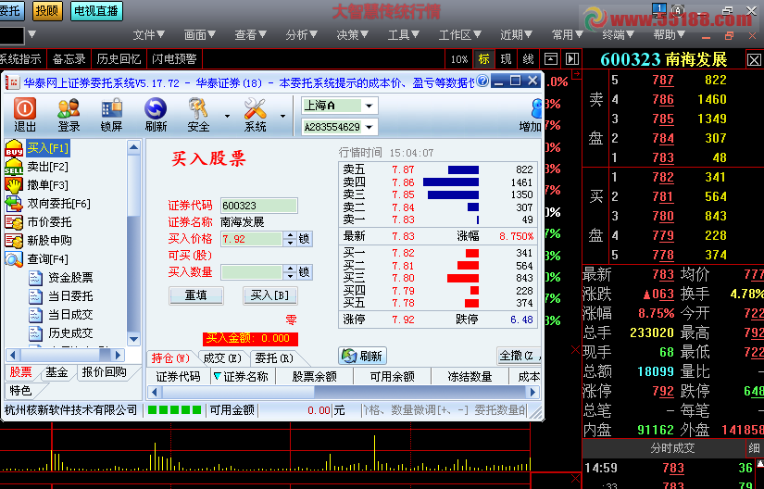Image resolution: width=764 pixels, height=489 pixels.
Task: Click the 买入数量 stepper arrows
Action: (x=291, y=271)
